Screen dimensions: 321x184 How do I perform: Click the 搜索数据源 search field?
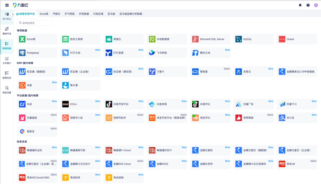(x=35, y=23)
